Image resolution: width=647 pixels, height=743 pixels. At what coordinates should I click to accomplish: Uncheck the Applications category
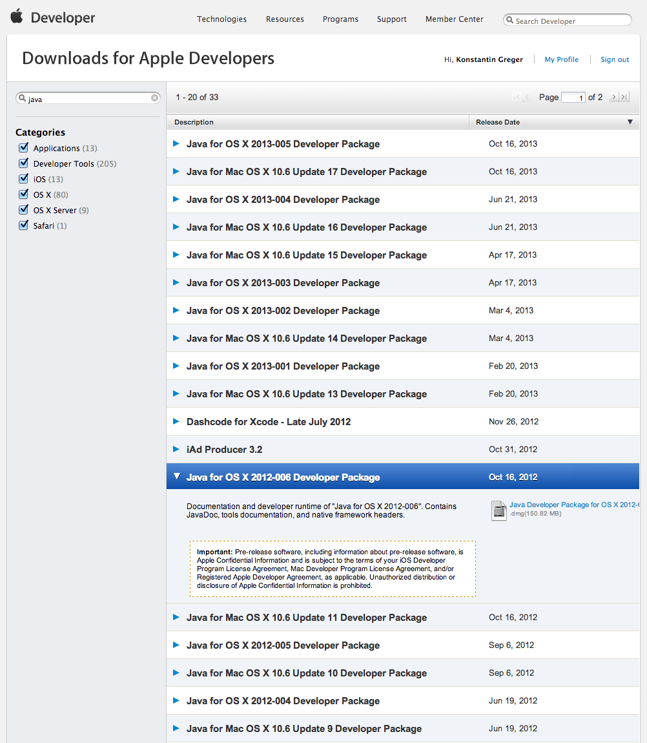(24, 147)
